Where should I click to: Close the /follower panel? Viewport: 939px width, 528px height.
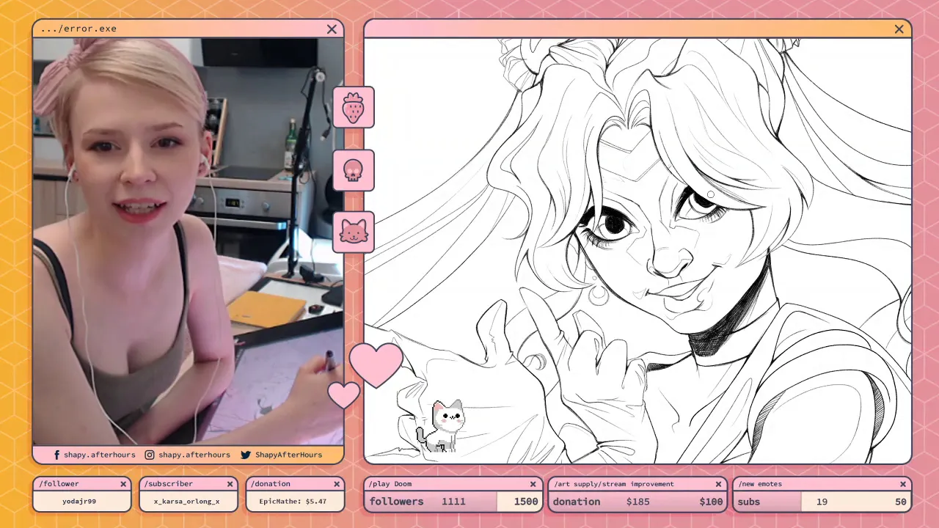click(123, 484)
